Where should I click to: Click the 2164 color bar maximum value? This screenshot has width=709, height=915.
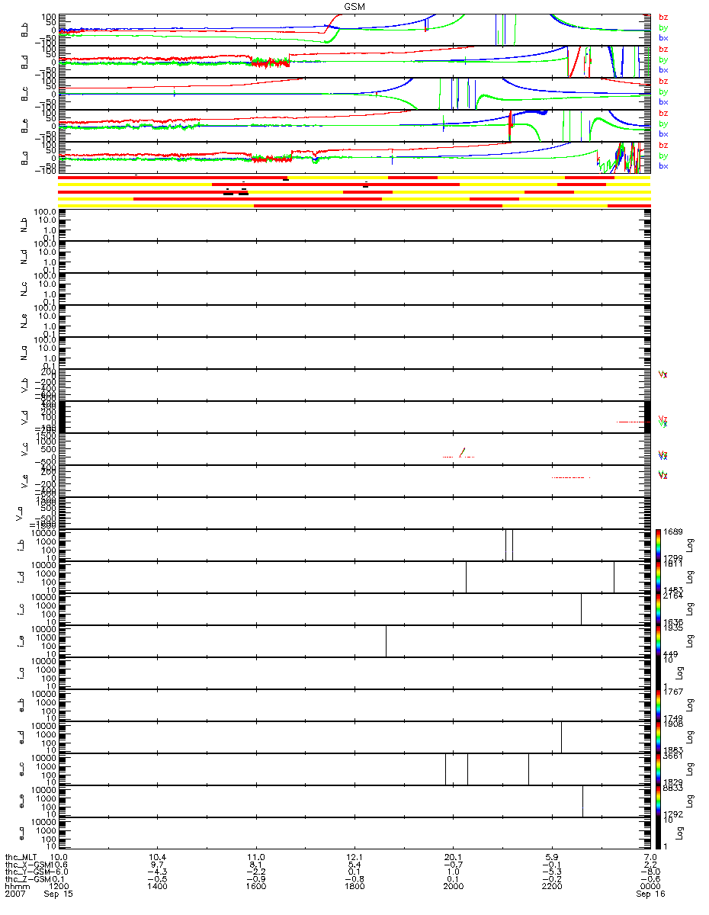(672, 596)
